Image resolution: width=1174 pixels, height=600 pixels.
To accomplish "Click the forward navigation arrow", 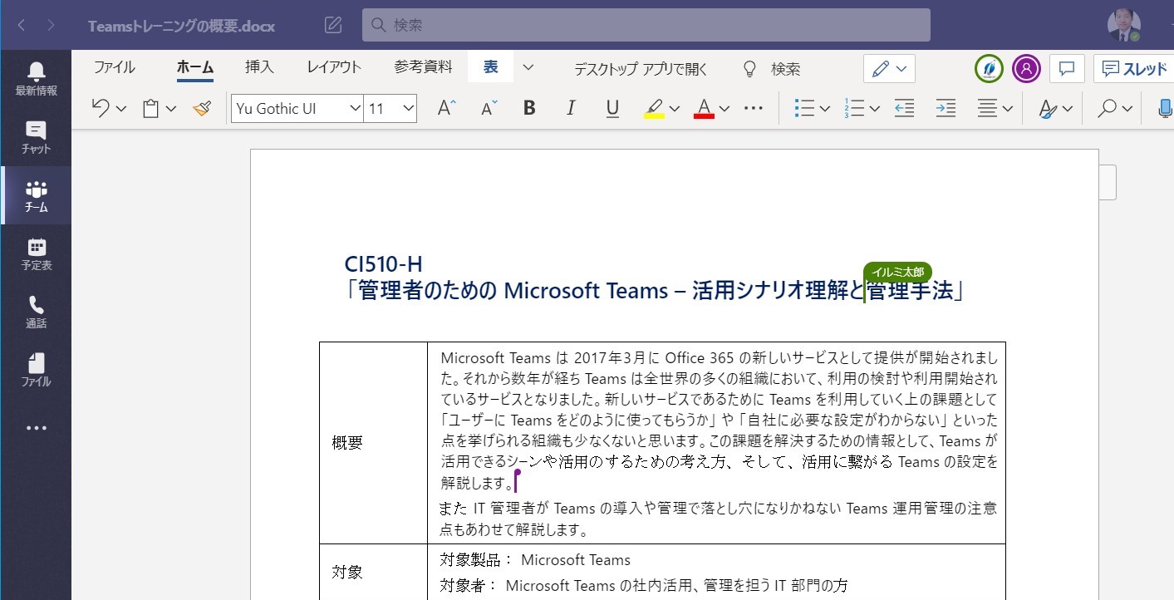I will (51, 25).
